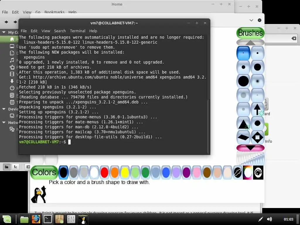Select the white color swatch
Screen dimensions: 300x225
94,173
